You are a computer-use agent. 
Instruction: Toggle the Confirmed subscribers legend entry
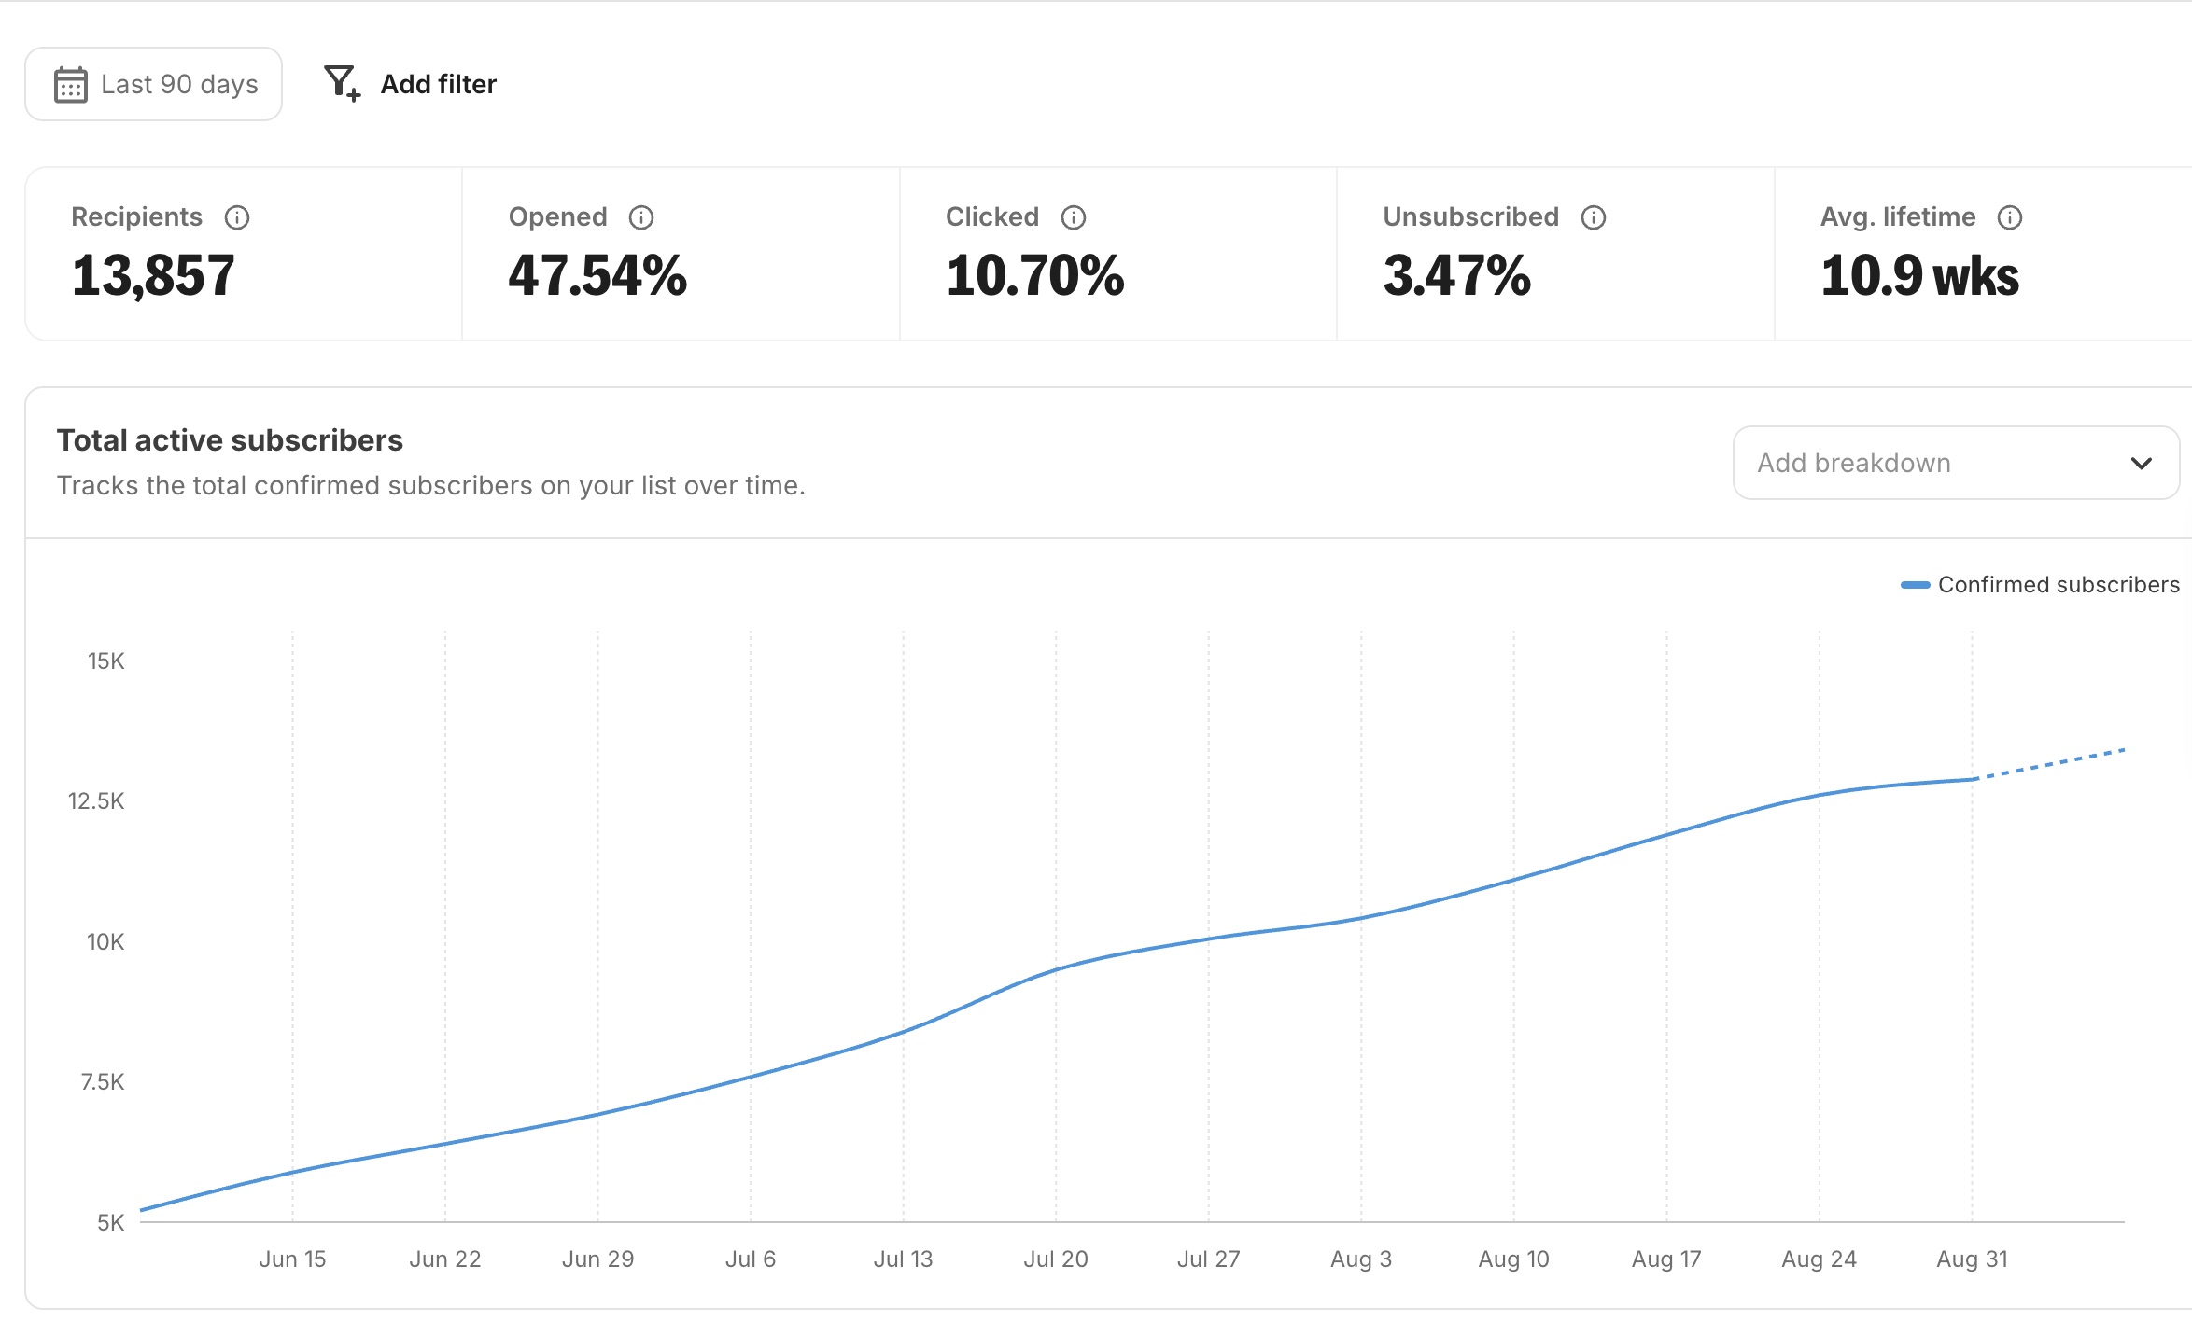pyautogui.click(x=2040, y=585)
